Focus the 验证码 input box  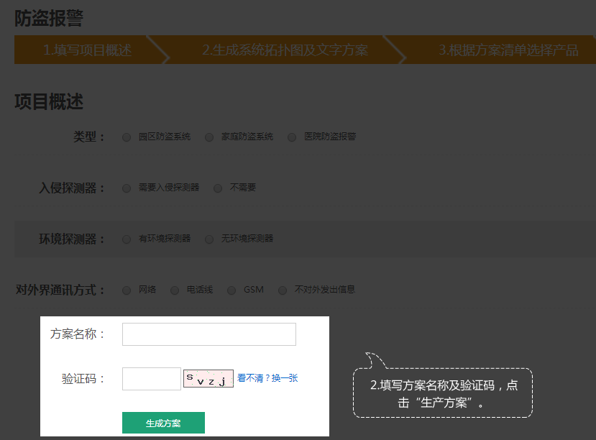point(151,379)
